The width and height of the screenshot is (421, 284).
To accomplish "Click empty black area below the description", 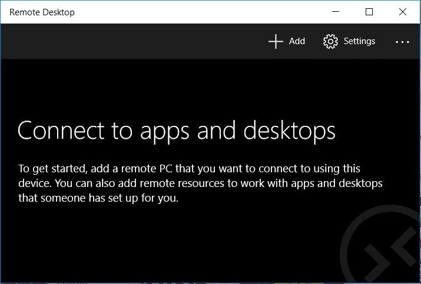I will click(x=147, y=247).
